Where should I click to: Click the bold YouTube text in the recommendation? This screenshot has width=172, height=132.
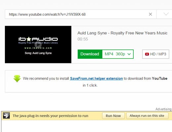pos(159,79)
